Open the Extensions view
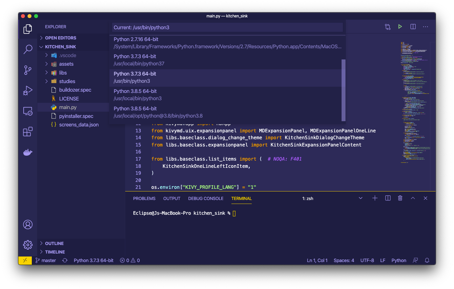Image resolution: width=454 pixels, height=289 pixels. [x=28, y=131]
